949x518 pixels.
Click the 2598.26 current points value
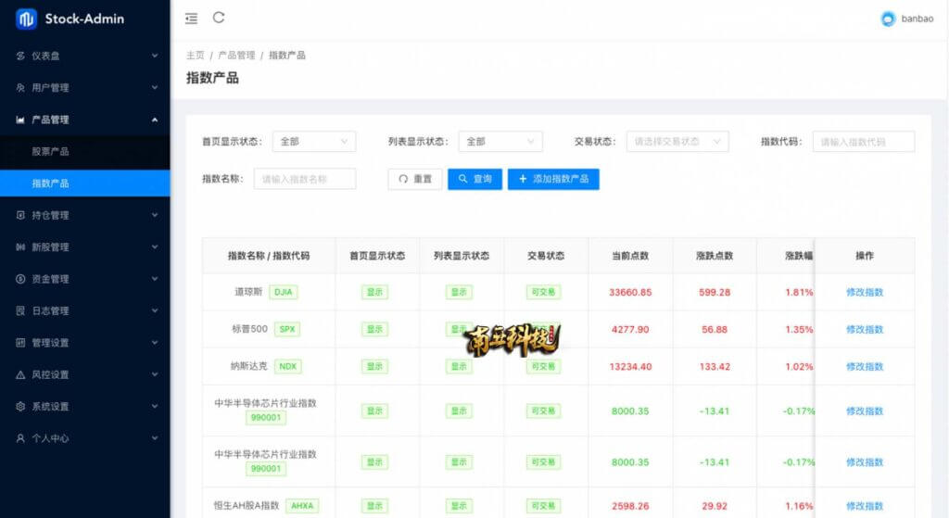point(630,506)
